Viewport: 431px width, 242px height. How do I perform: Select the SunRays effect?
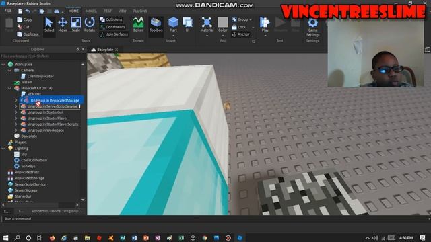tap(28, 166)
